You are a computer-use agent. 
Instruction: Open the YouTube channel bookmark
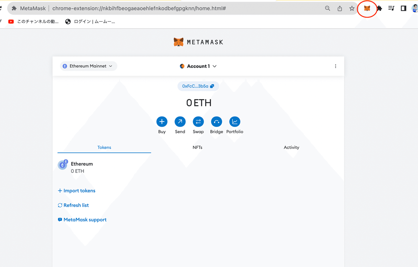(33, 22)
